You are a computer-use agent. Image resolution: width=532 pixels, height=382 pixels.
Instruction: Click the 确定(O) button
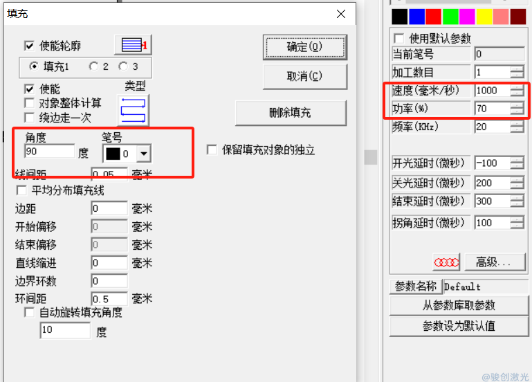[304, 47]
